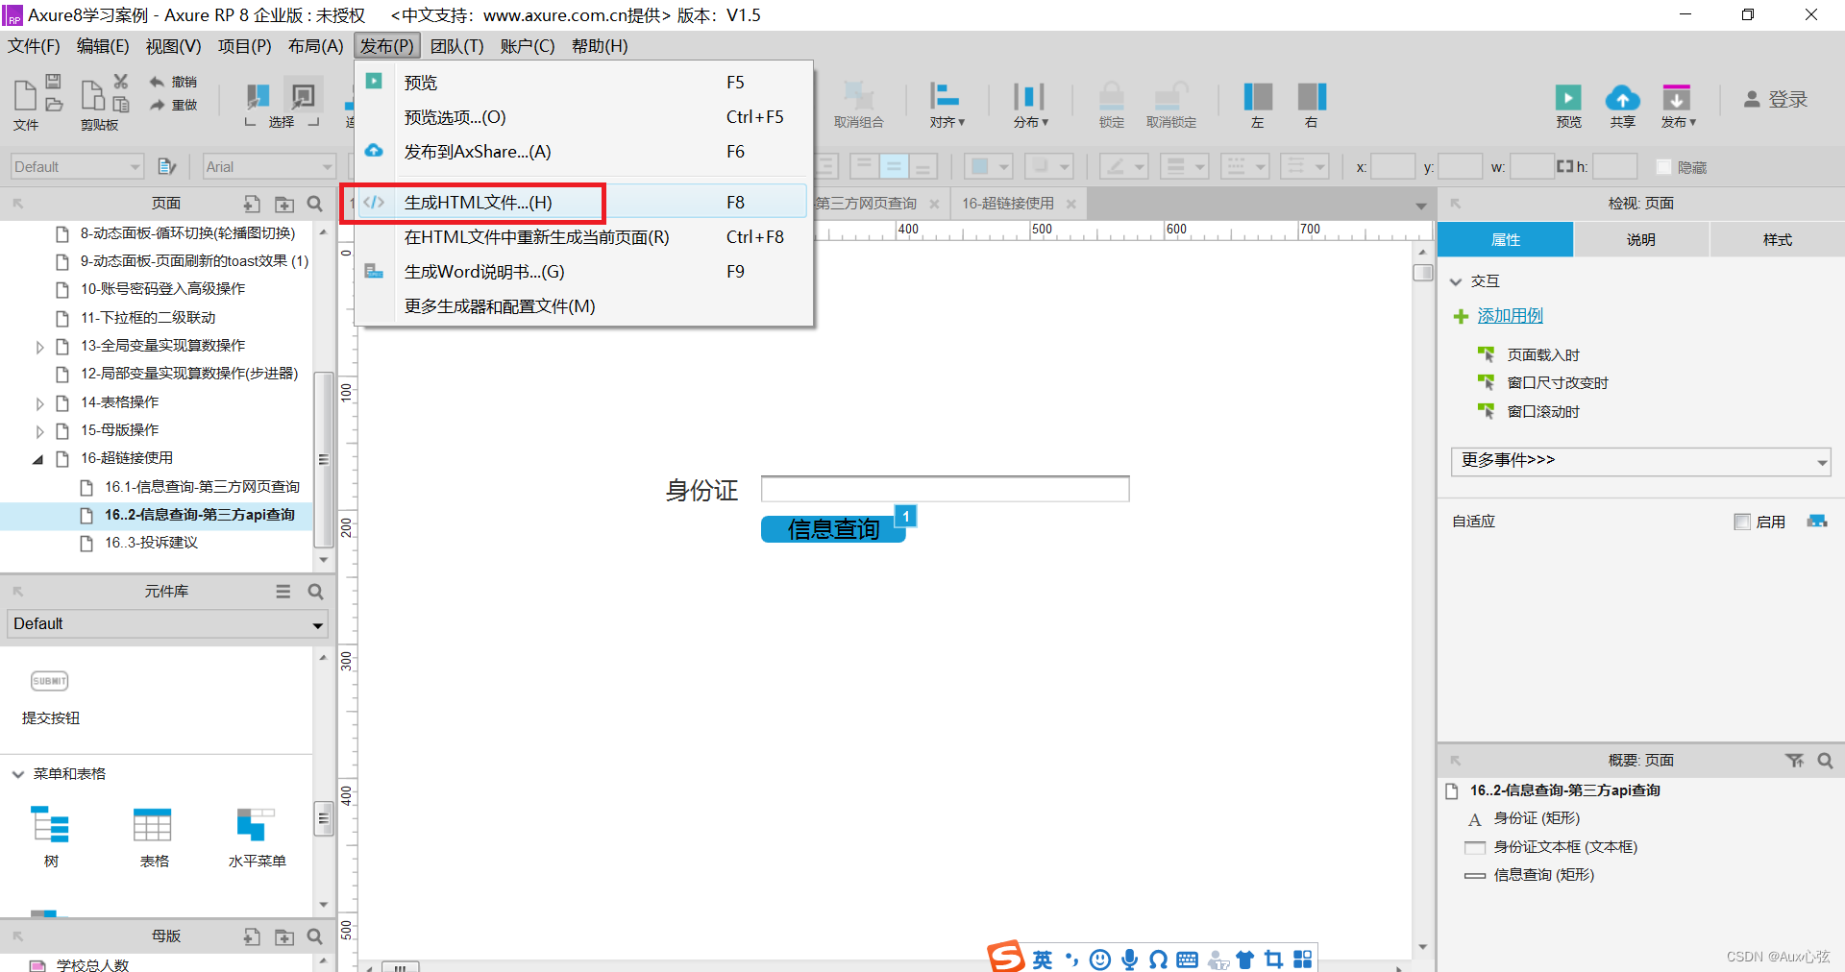Toggle middle vertical text alignment button
Viewport: 1845px width, 972px height.
[894, 166]
